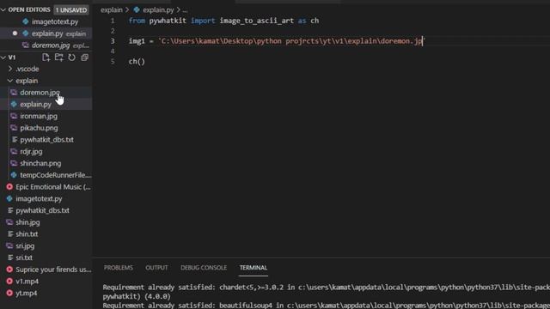550x309 pixels.
Task: Switch to the PROBLEMS panel tab
Action: (x=119, y=268)
